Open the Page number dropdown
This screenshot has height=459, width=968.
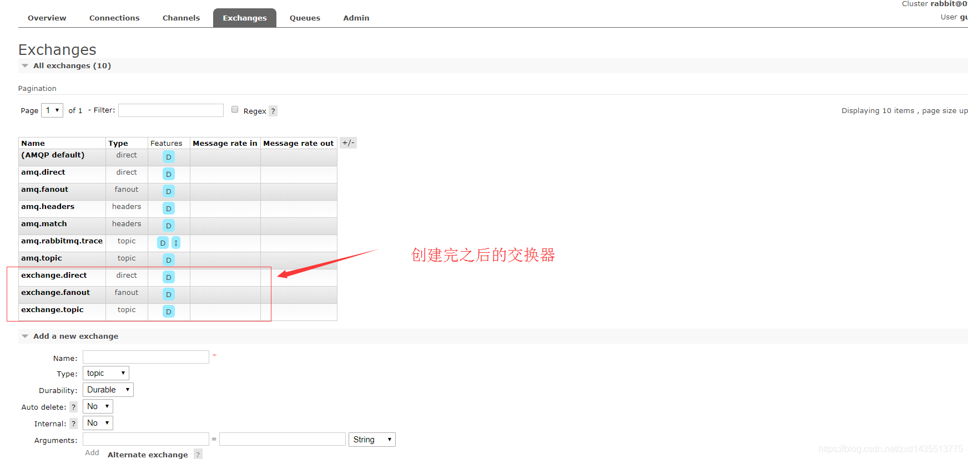click(52, 110)
